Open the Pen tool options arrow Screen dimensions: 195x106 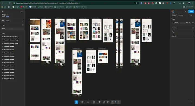coord(96,102)
